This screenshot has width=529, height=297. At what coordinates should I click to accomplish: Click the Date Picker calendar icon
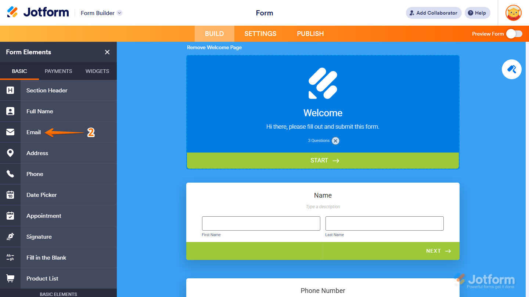point(10,195)
